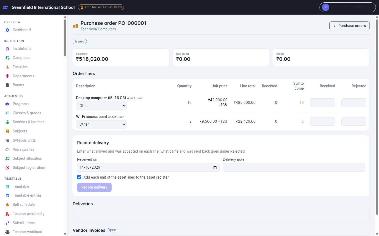Open the Vendor invoices link
Viewport: 379px width, 236px height.
click(x=112, y=230)
